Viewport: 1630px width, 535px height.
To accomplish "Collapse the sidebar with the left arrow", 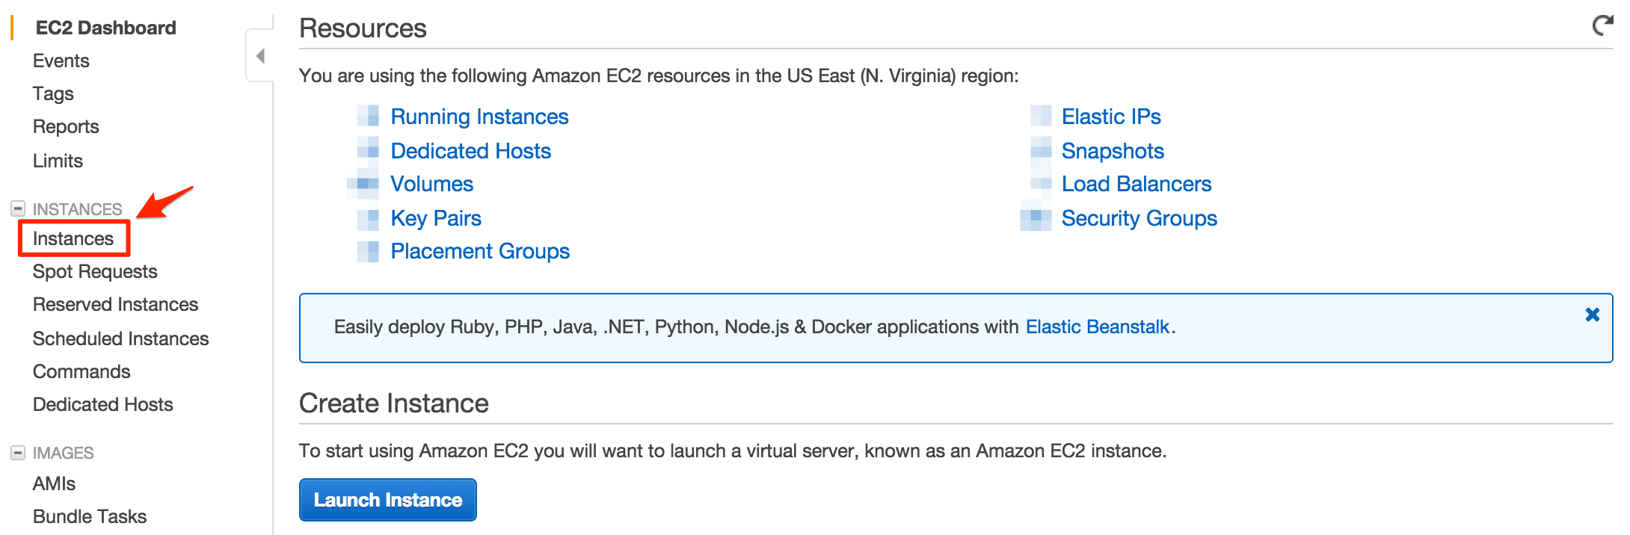I will tap(260, 55).
